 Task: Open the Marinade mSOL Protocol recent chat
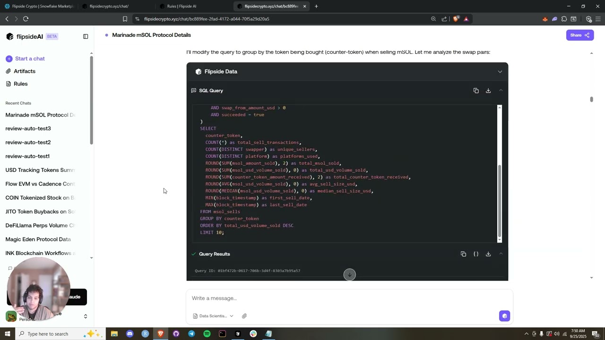tap(40, 115)
